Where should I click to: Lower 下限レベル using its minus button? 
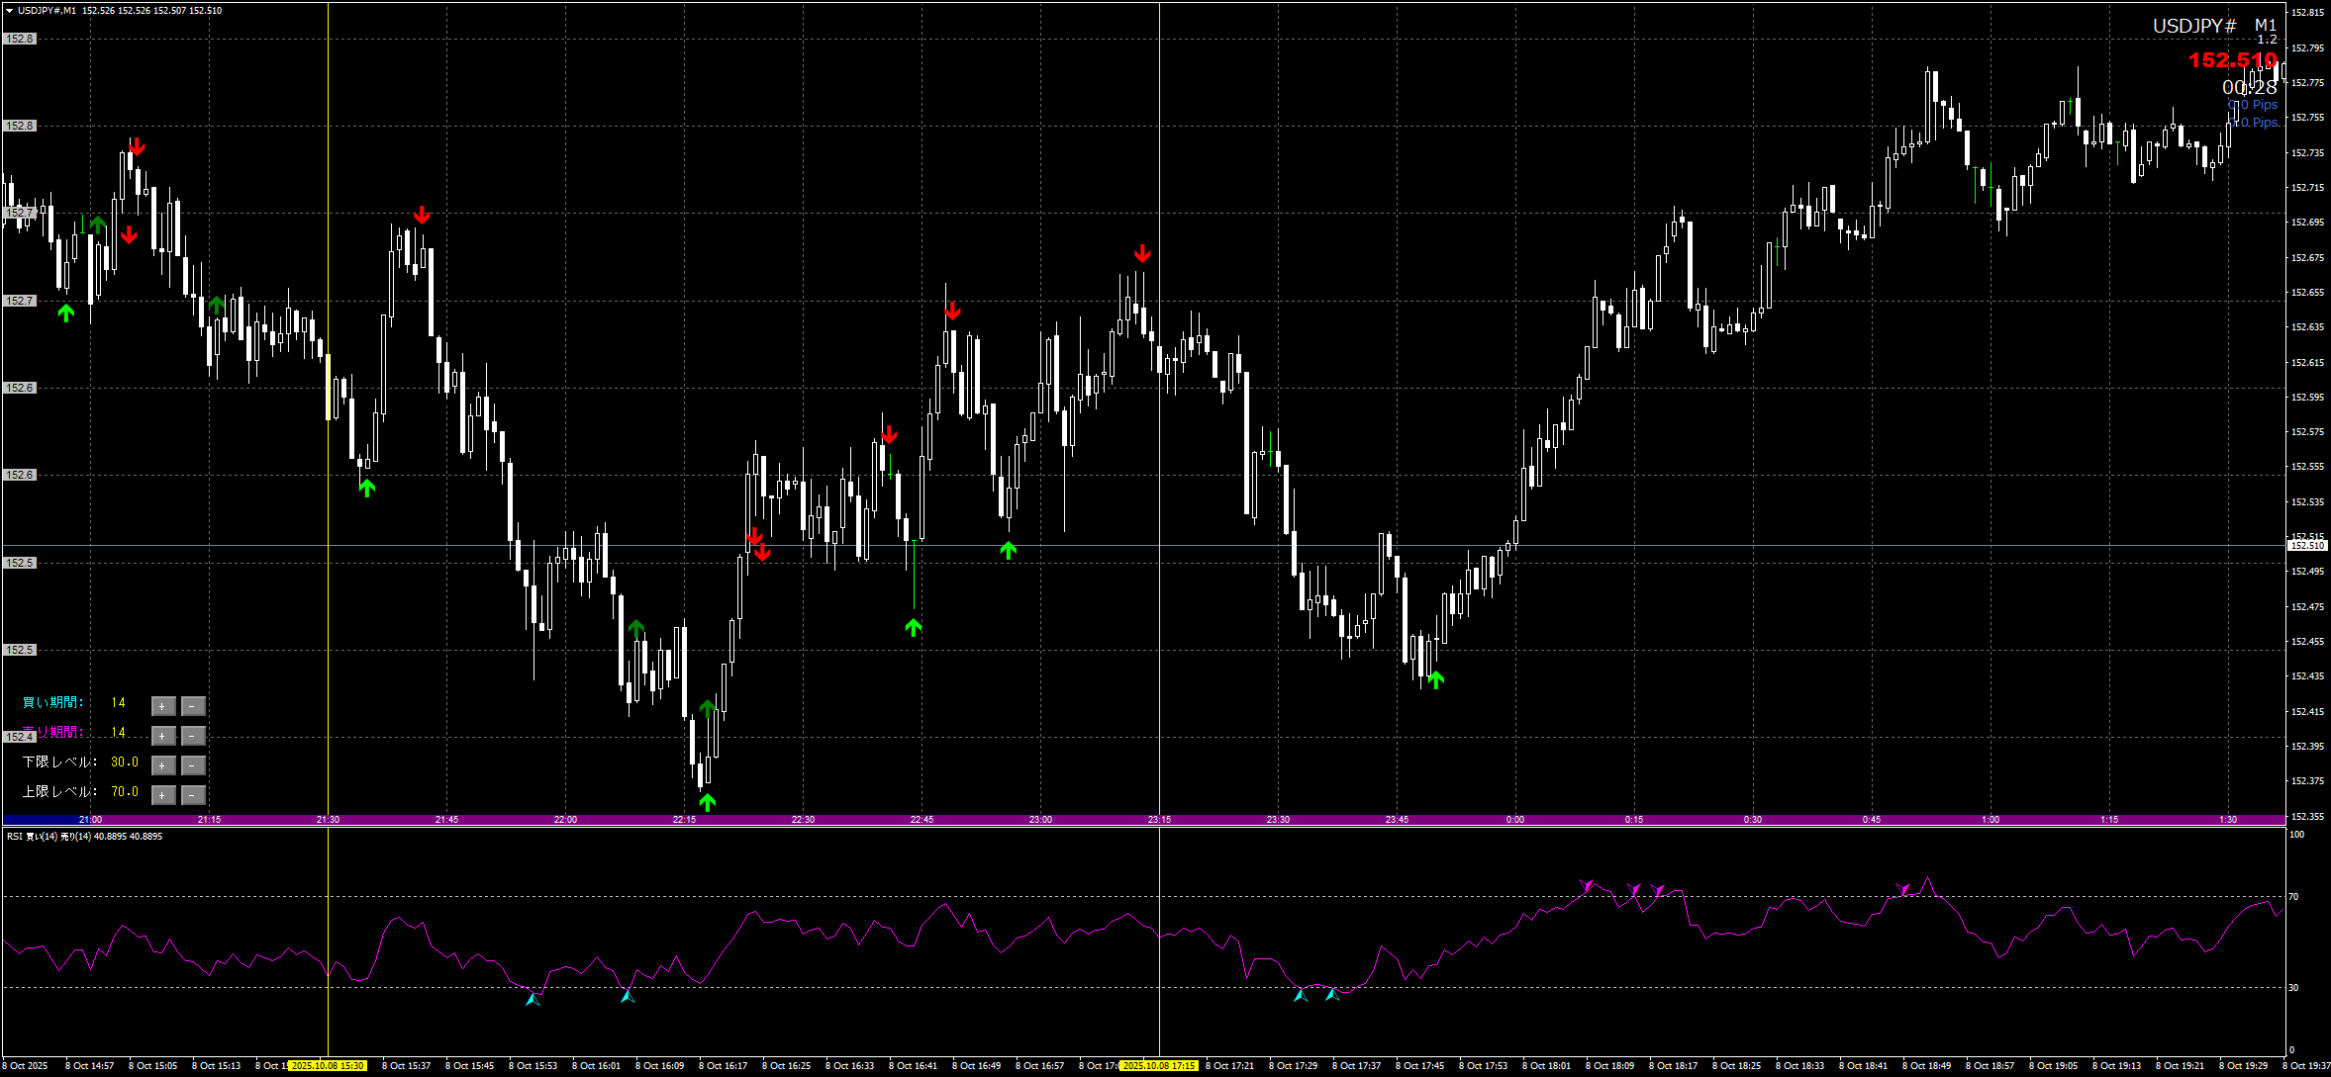193,765
